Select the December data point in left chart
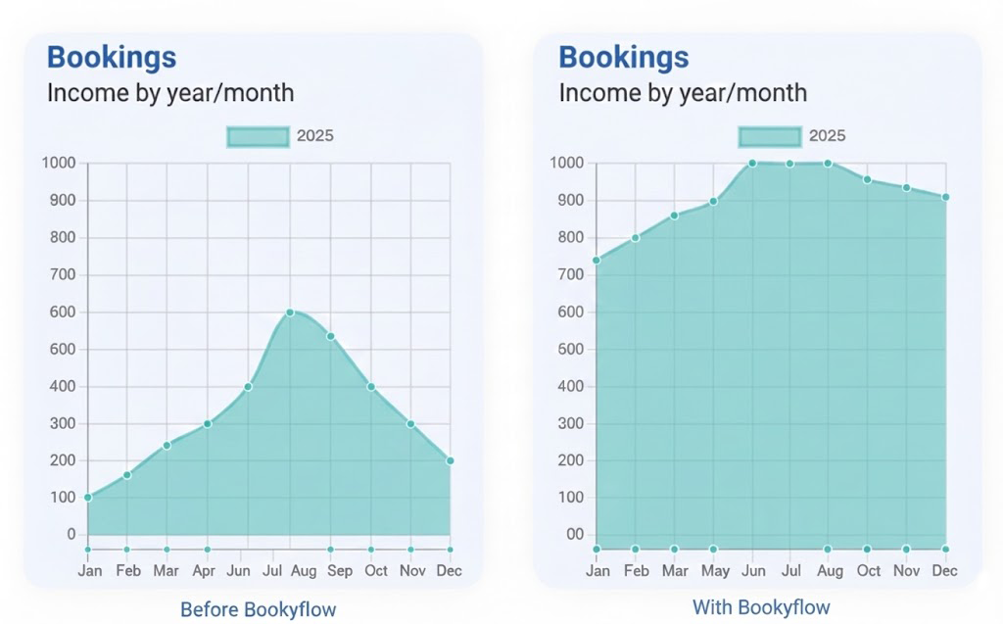This screenshot has width=1003, height=624. (x=451, y=460)
